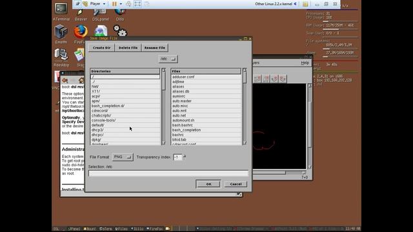Select the chatscripts/ directory
Image resolution: width=413 pixels, height=232 pixels.
[x=125, y=115]
